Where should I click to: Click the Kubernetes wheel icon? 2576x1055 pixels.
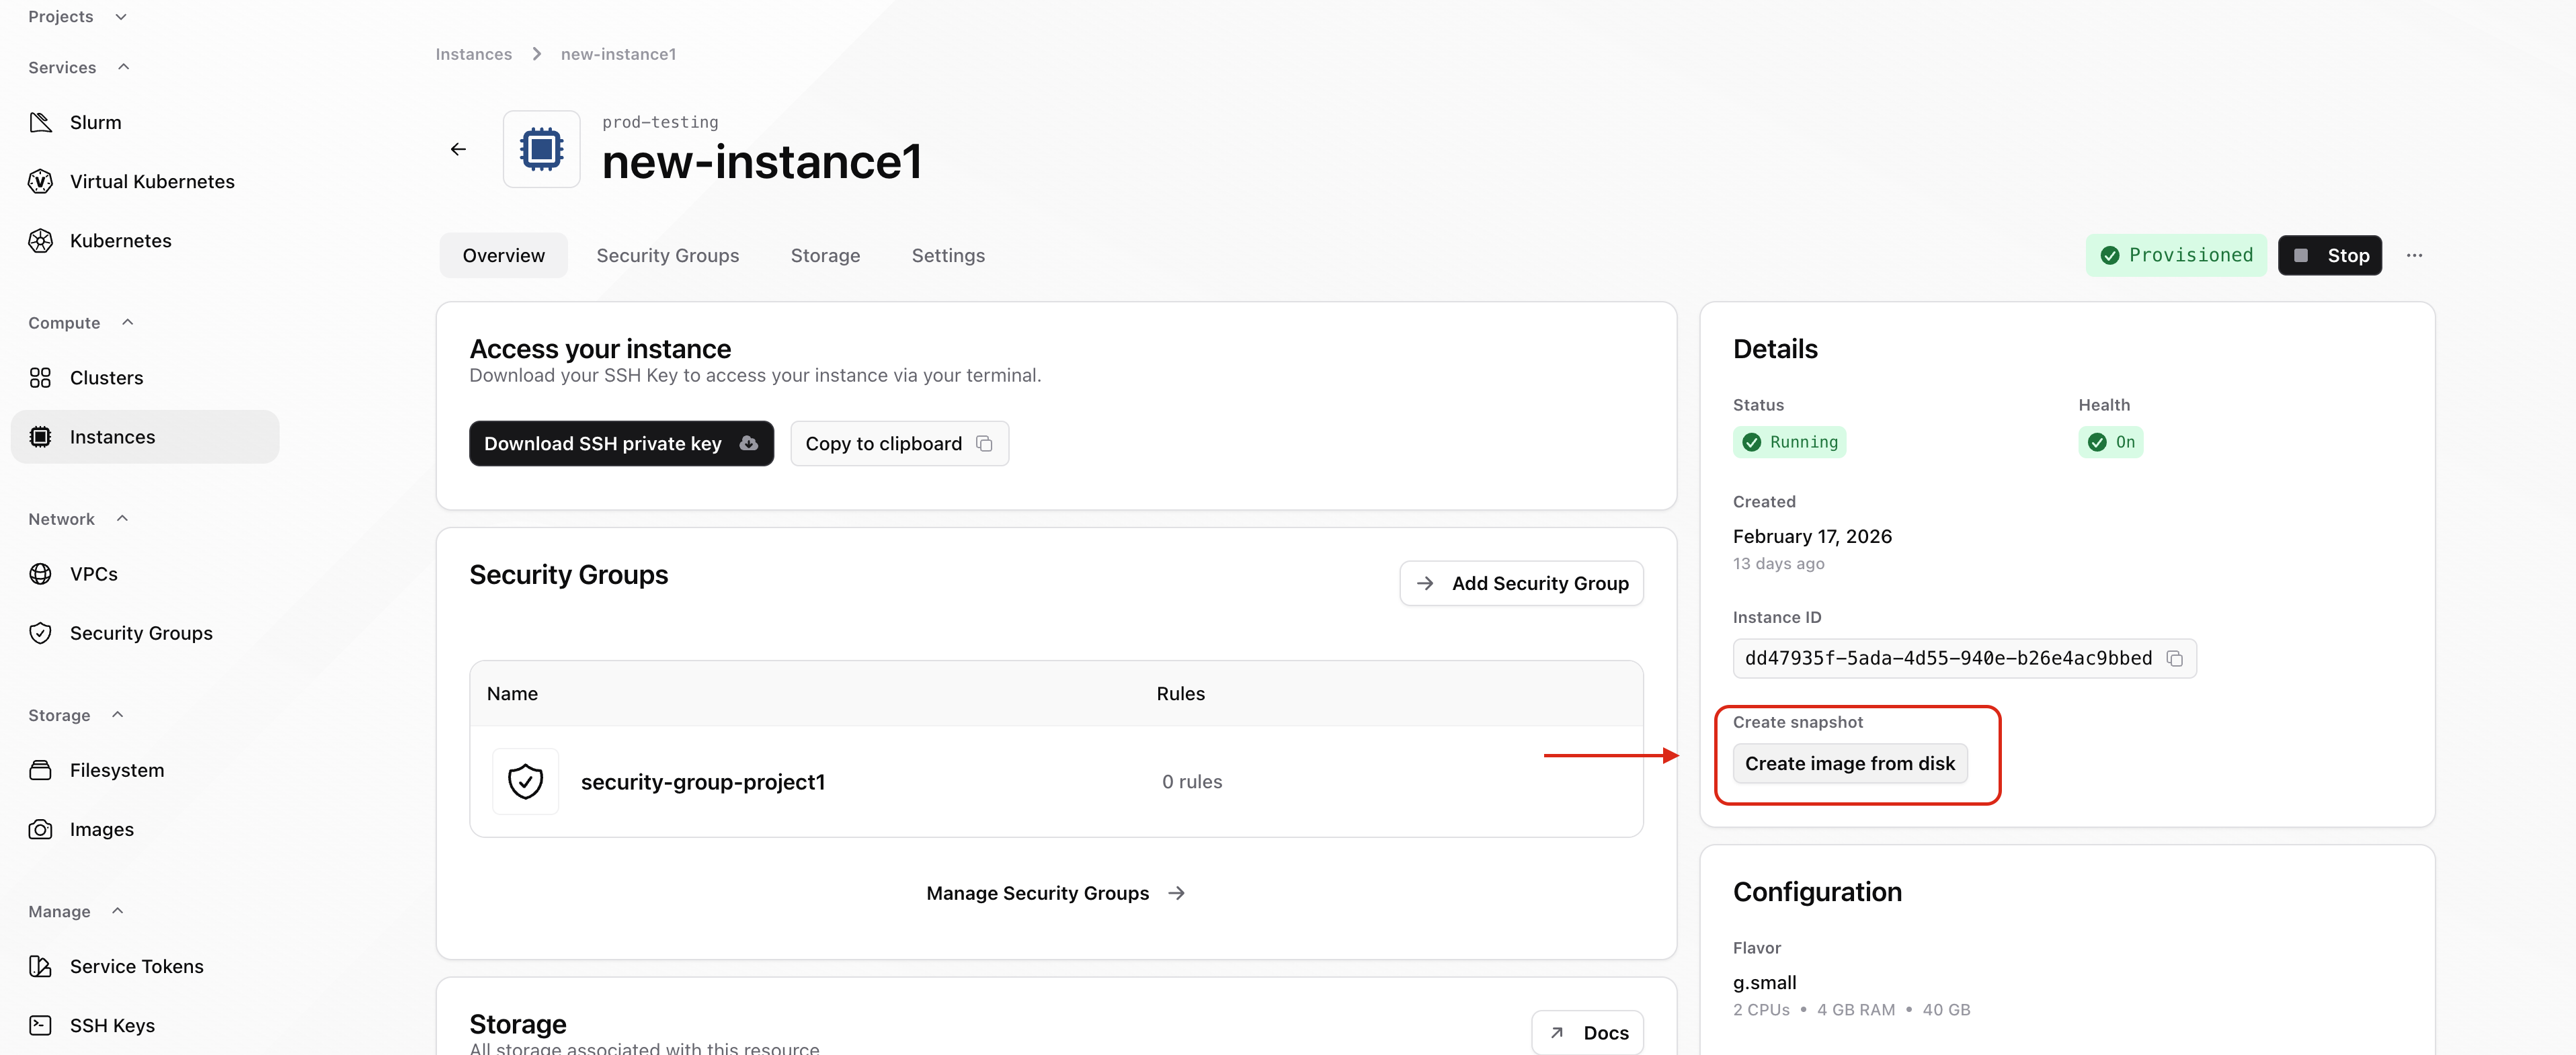click(40, 240)
